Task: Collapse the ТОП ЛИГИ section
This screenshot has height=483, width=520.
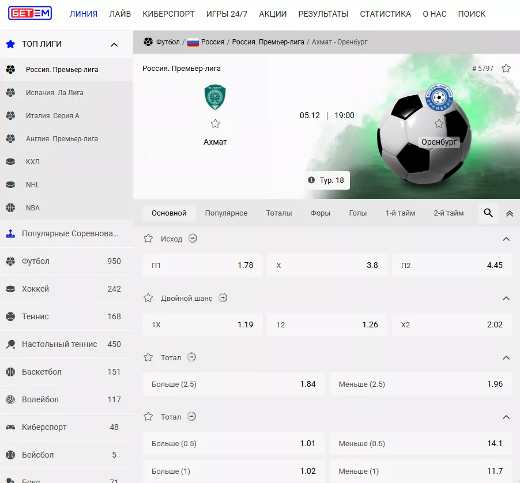Action: pyautogui.click(x=114, y=44)
